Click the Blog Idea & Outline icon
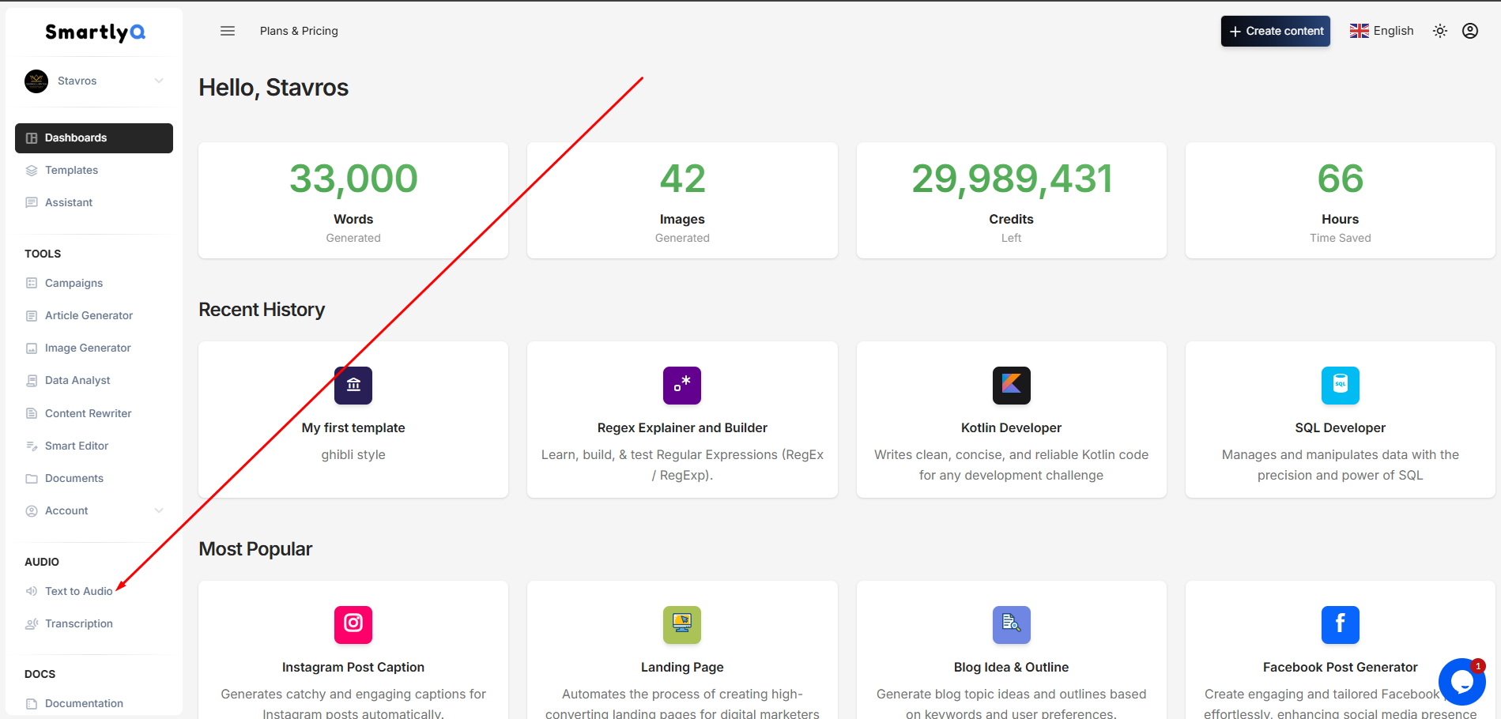The height and width of the screenshot is (719, 1501). click(1012, 625)
